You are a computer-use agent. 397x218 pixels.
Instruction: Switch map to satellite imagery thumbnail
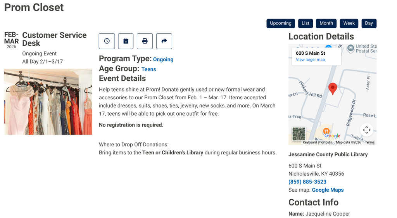299,134
